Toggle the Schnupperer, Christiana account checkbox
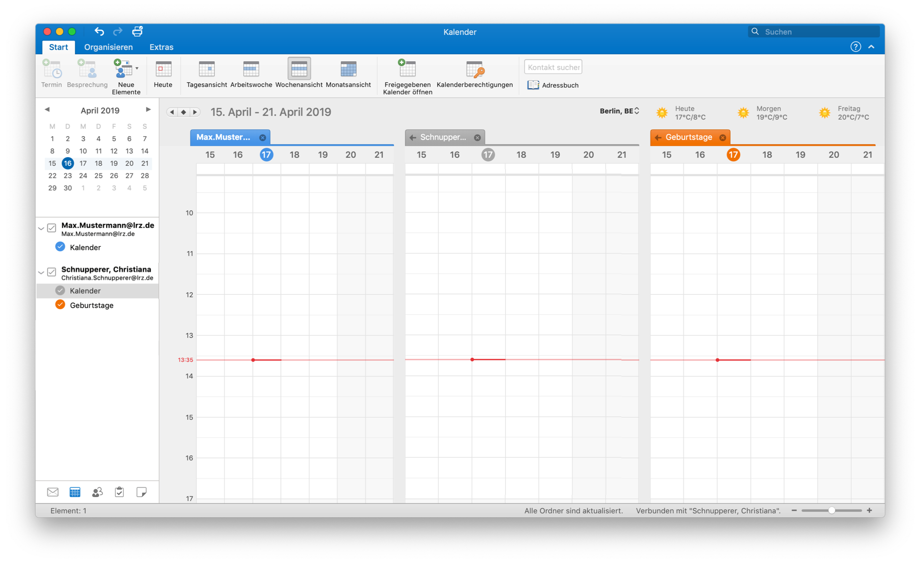The width and height of the screenshot is (919, 563). pos(52,272)
